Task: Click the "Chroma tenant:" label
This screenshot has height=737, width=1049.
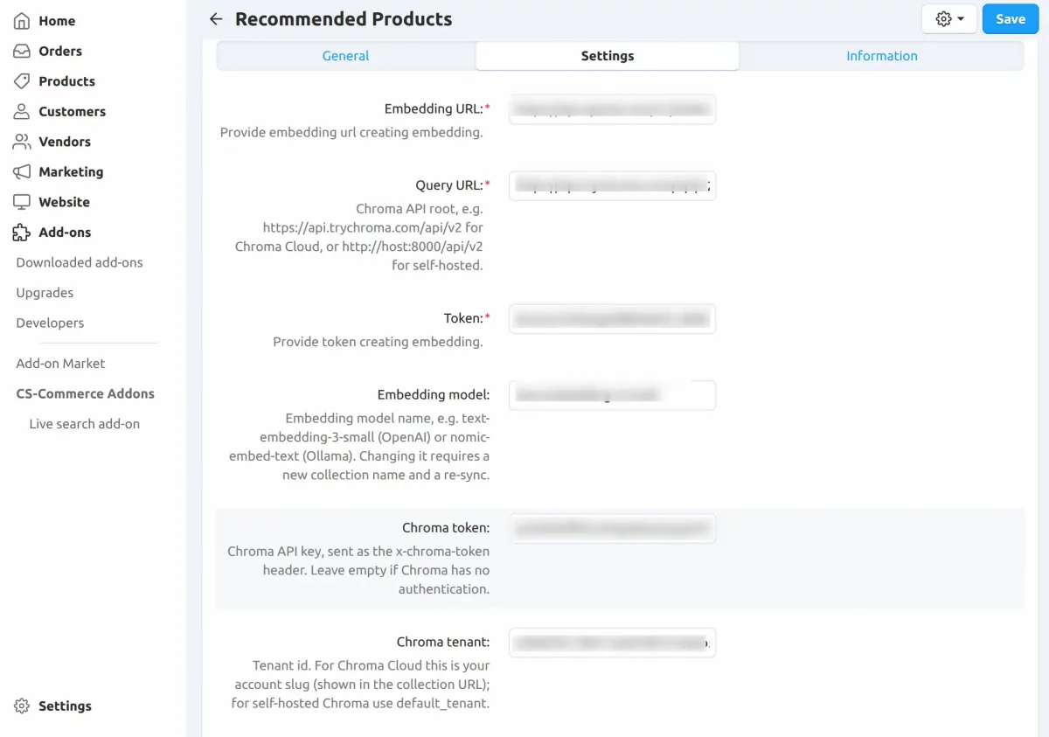Action: [x=443, y=643]
